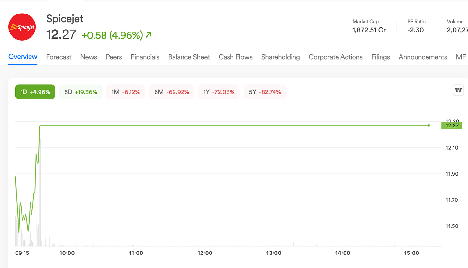The height and width of the screenshot is (268, 468).
Task: Select the 5D +19.36% range
Action: pyautogui.click(x=81, y=92)
